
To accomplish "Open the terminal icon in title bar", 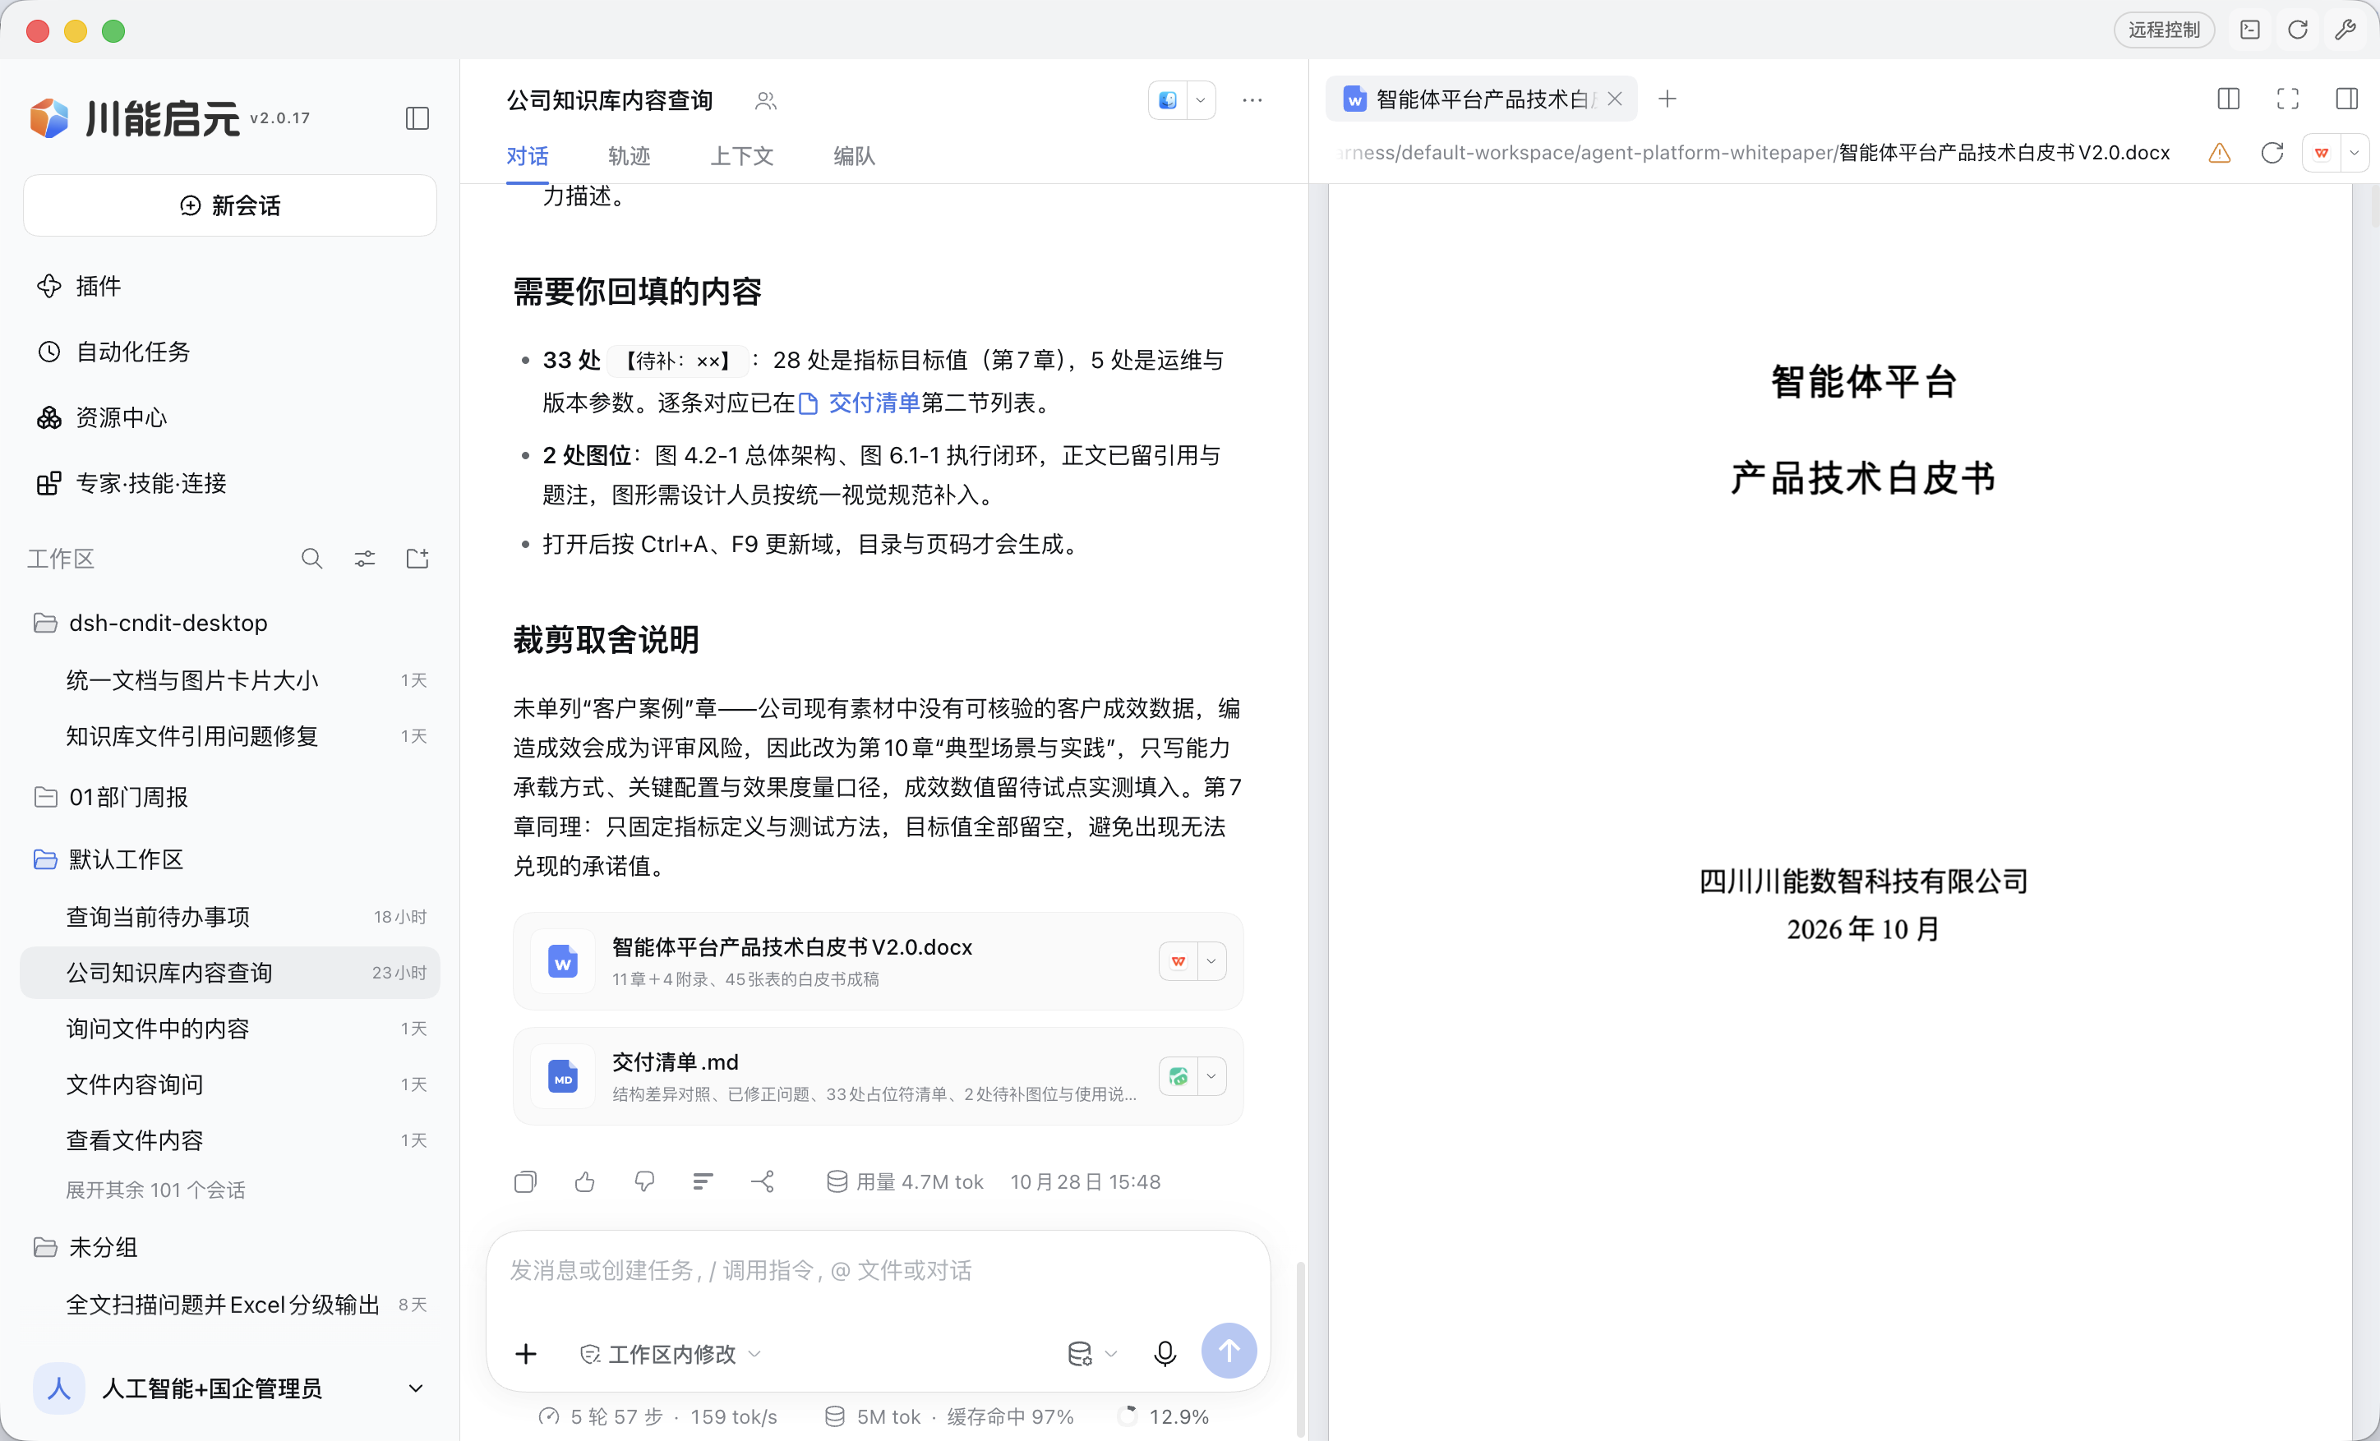I will click(2249, 30).
